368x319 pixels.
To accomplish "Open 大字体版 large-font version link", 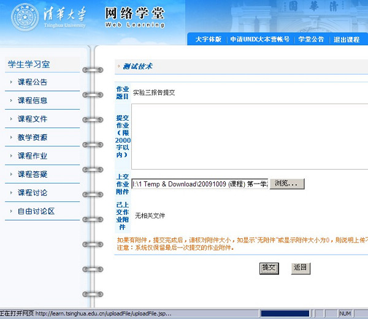I will click(209, 39).
